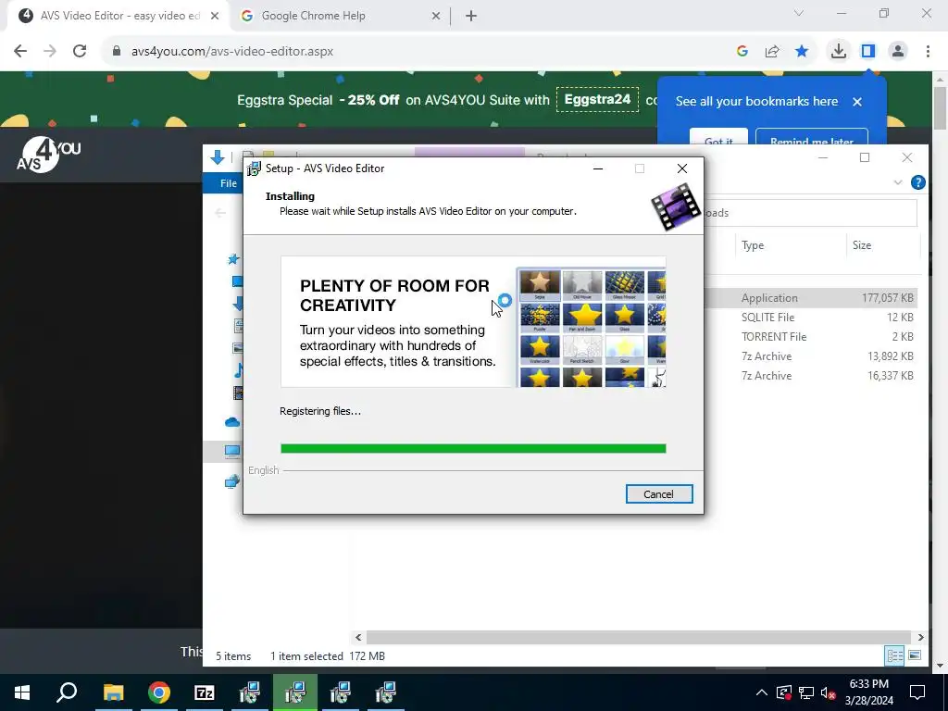948x711 pixels.
Task: Click the Quick access star icon in the Explorer sidebar
Action: [x=233, y=259]
